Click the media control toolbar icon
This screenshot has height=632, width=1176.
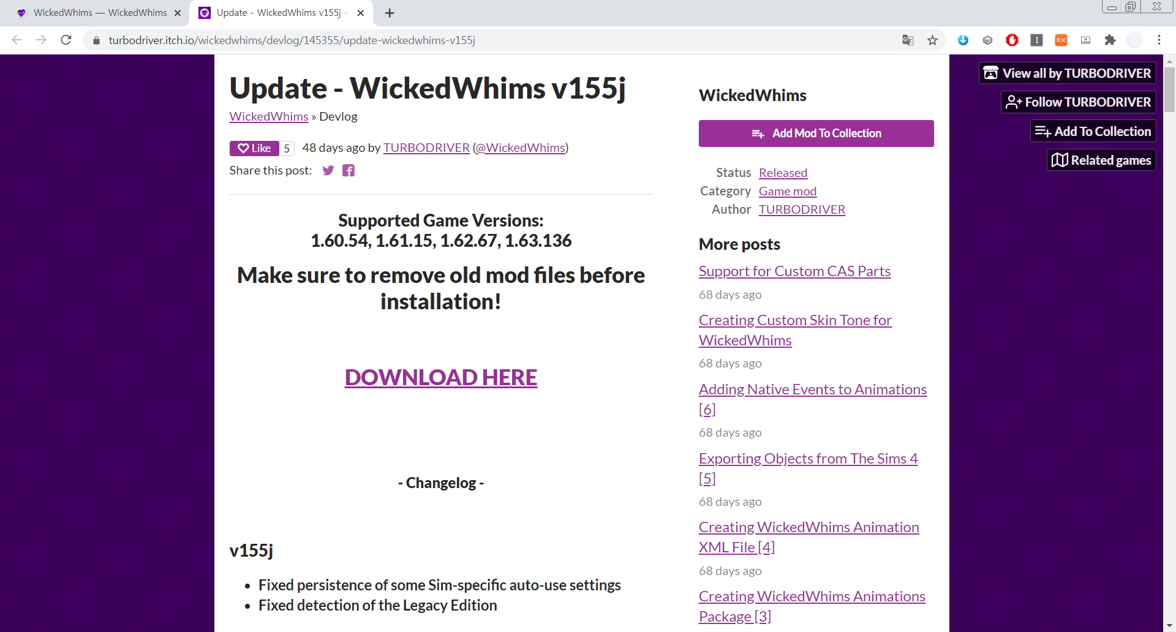pyautogui.click(x=1085, y=40)
